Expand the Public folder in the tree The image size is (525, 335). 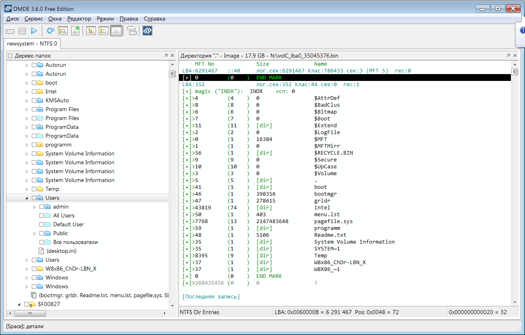pos(35,234)
